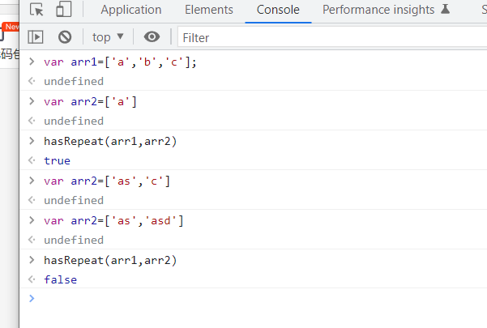
Task: Clear the console output
Action: click(x=65, y=37)
